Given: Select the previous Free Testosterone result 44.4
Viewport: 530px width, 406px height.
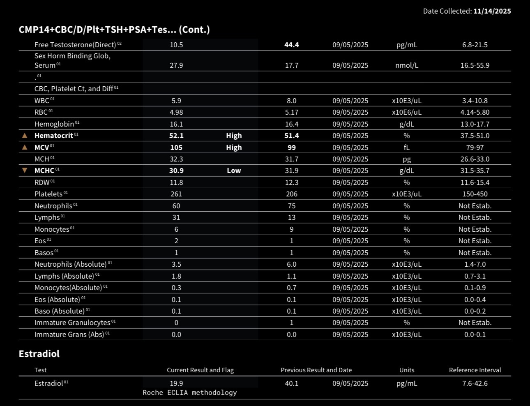Looking at the screenshot, I should point(292,45).
